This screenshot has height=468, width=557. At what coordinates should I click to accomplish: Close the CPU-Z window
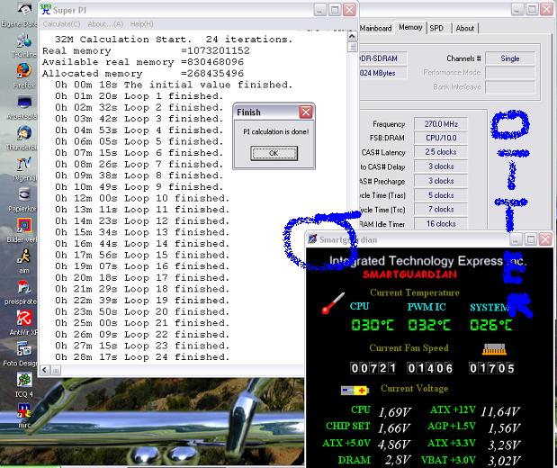click(547, 9)
